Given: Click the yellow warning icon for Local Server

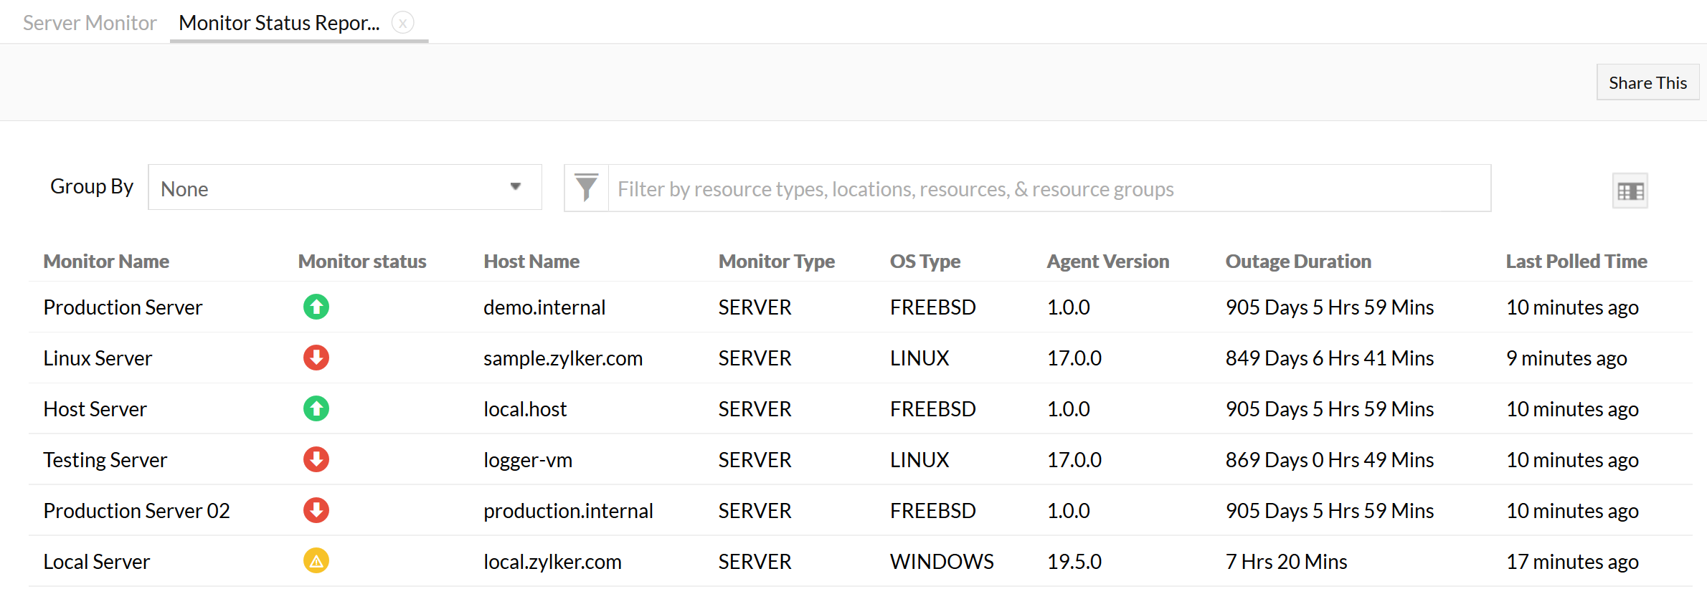Looking at the screenshot, I should click(x=316, y=561).
